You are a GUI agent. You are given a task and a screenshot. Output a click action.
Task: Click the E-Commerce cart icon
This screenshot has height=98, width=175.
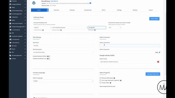tap(10, 30)
